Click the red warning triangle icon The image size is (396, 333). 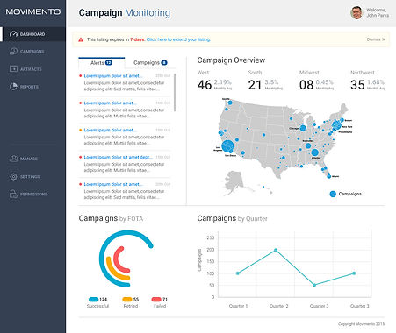pos(81,39)
